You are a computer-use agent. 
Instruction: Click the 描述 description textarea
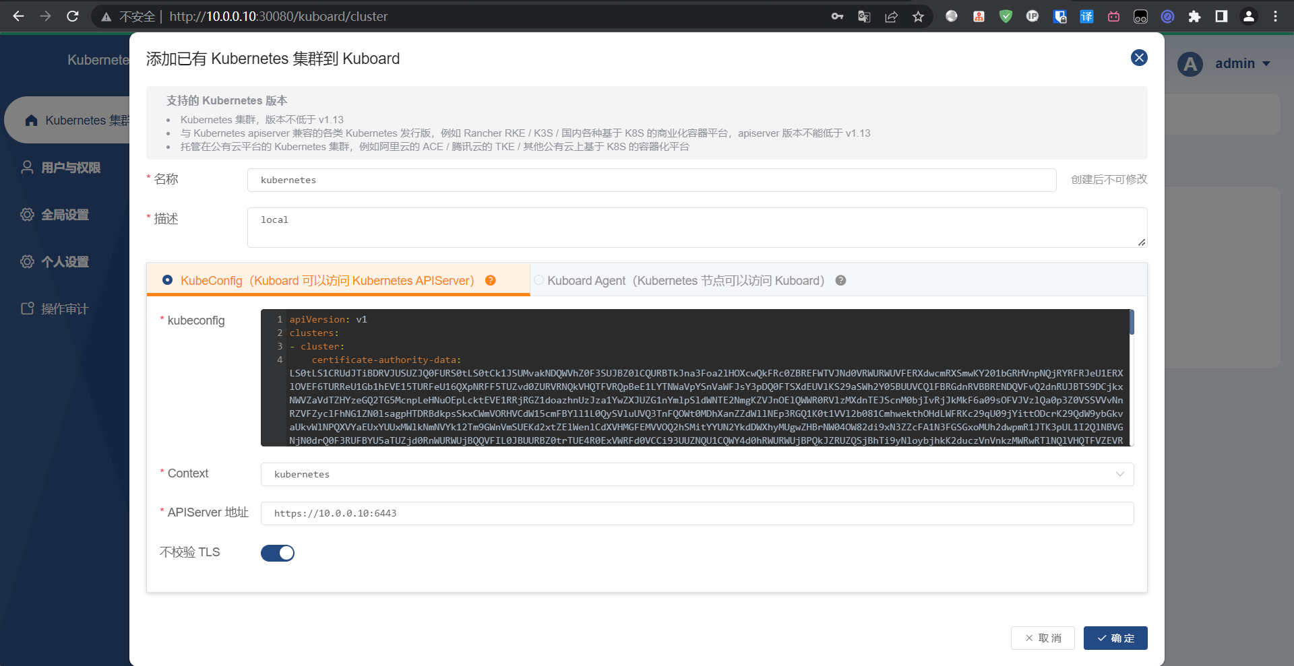tap(697, 228)
